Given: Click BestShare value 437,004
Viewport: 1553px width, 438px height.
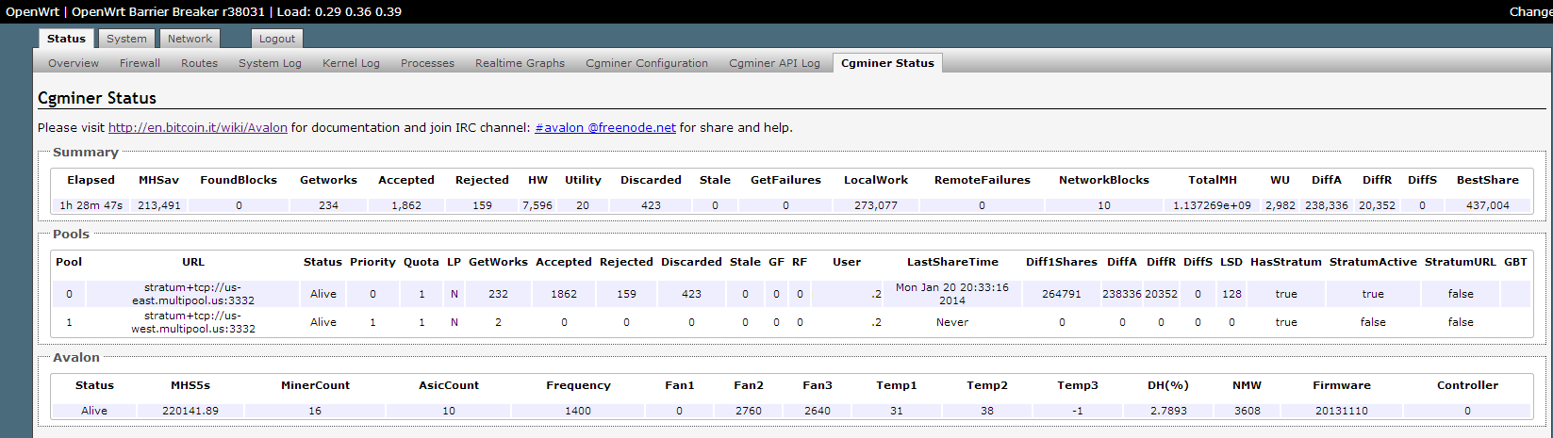Looking at the screenshot, I should coord(1487,205).
